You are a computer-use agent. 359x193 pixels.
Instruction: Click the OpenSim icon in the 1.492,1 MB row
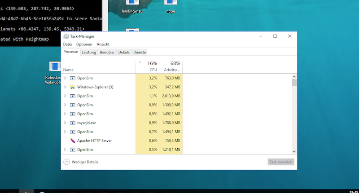pos(73,114)
